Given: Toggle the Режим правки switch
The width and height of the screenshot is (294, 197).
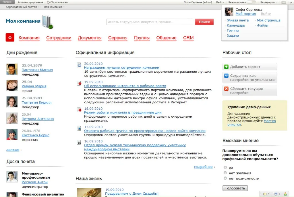Looking at the screenshot, I should [x=251, y=2].
